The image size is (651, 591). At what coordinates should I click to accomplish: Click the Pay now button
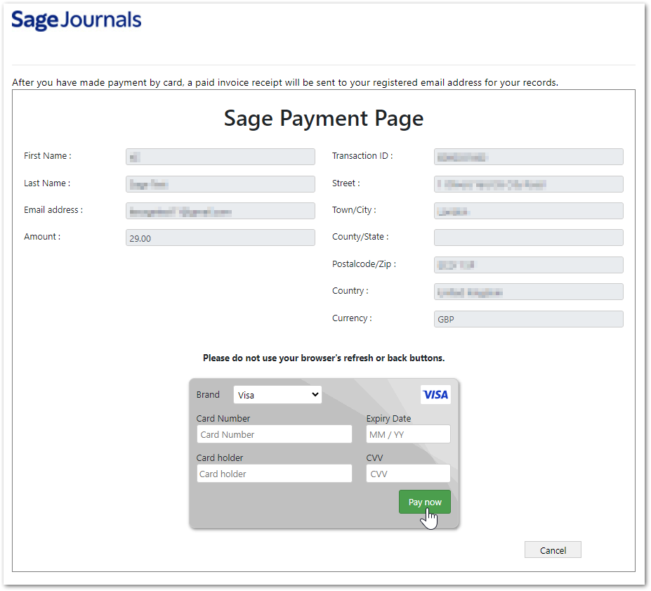pyautogui.click(x=425, y=502)
